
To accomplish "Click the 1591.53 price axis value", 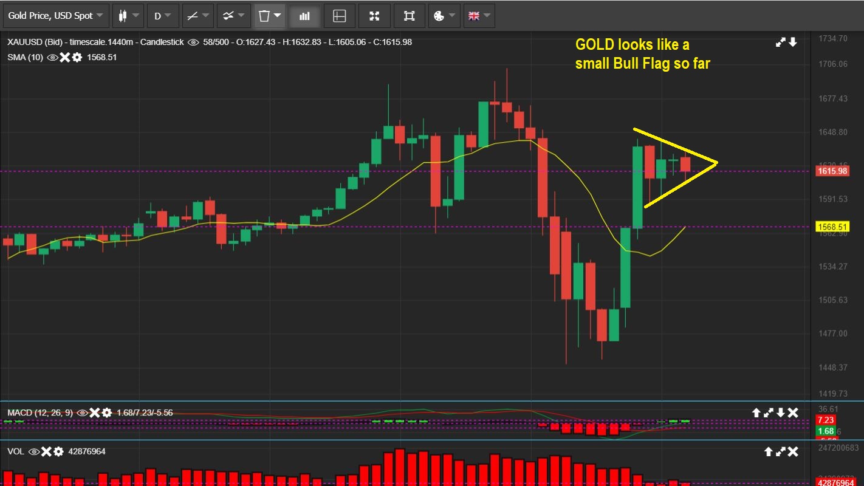I will coord(832,199).
